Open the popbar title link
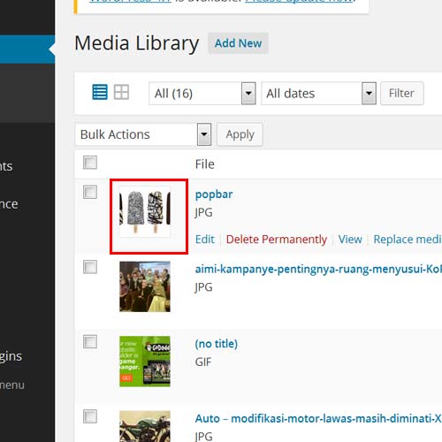Screen dimensions: 442x442 click(214, 194)
